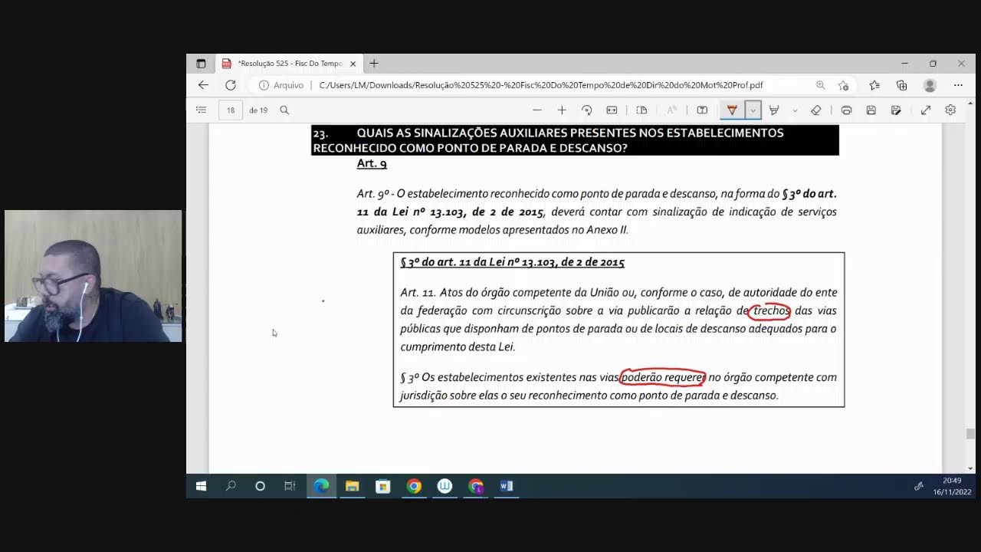Click the heading '§ 3º do art. 11 da Lei nº 13.103'
The width and height of the screenshot is (981, 552).
512,262
